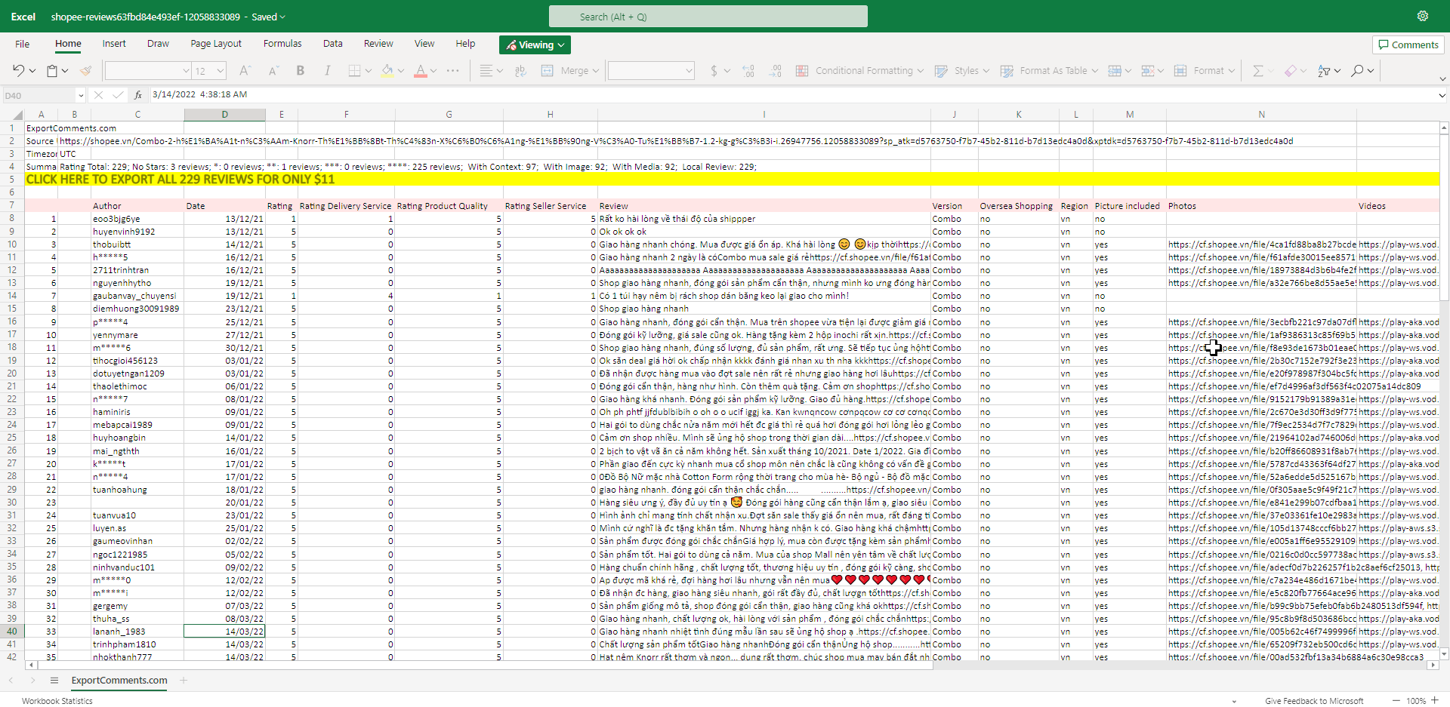The image size is (1450, 707).
Task: Switch to the Page Layout tab
Action: click(216, 44)
